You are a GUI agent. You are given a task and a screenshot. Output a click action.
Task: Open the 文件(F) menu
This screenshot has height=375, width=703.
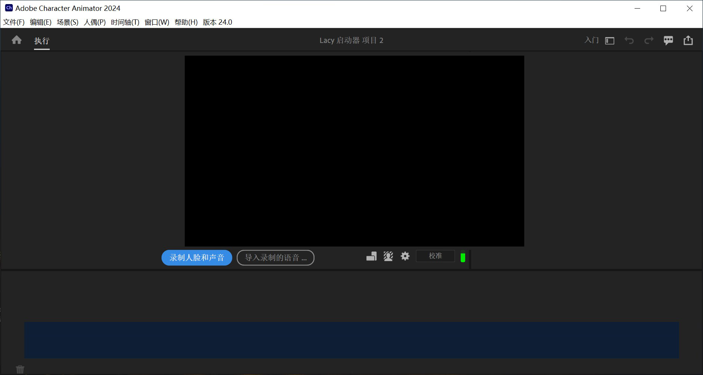click(x=14, y=22)
